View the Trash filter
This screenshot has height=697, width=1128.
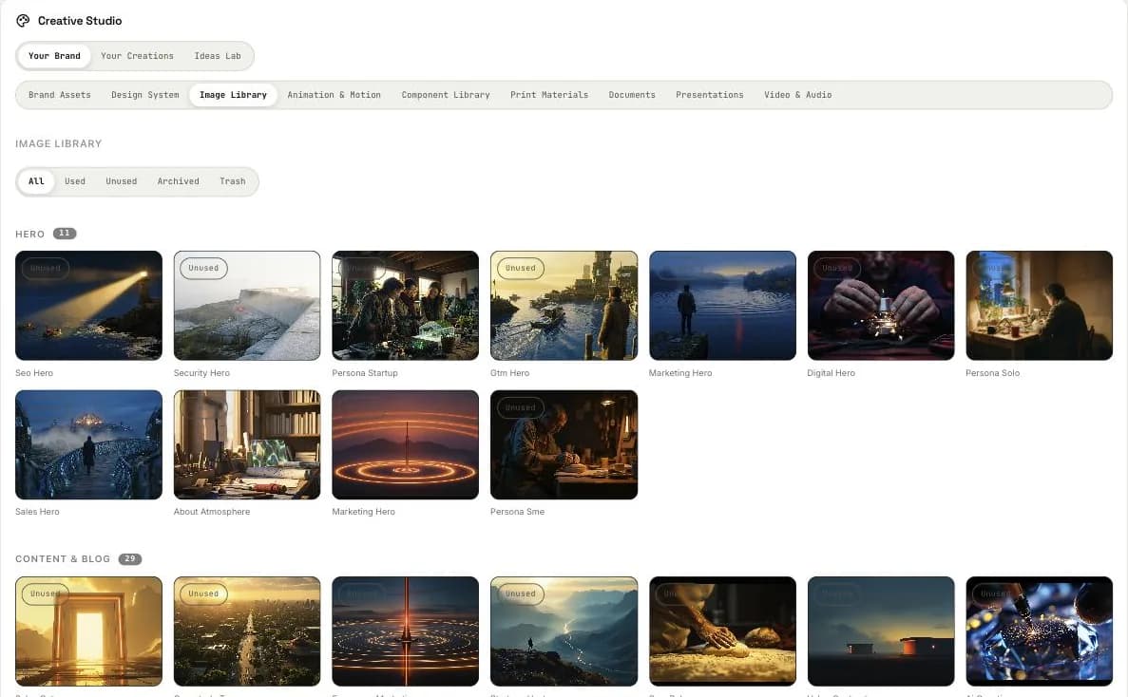click(x=233, y=181)
